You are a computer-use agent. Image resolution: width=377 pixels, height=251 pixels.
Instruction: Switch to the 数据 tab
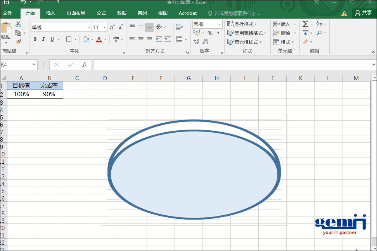click(122, 13)
